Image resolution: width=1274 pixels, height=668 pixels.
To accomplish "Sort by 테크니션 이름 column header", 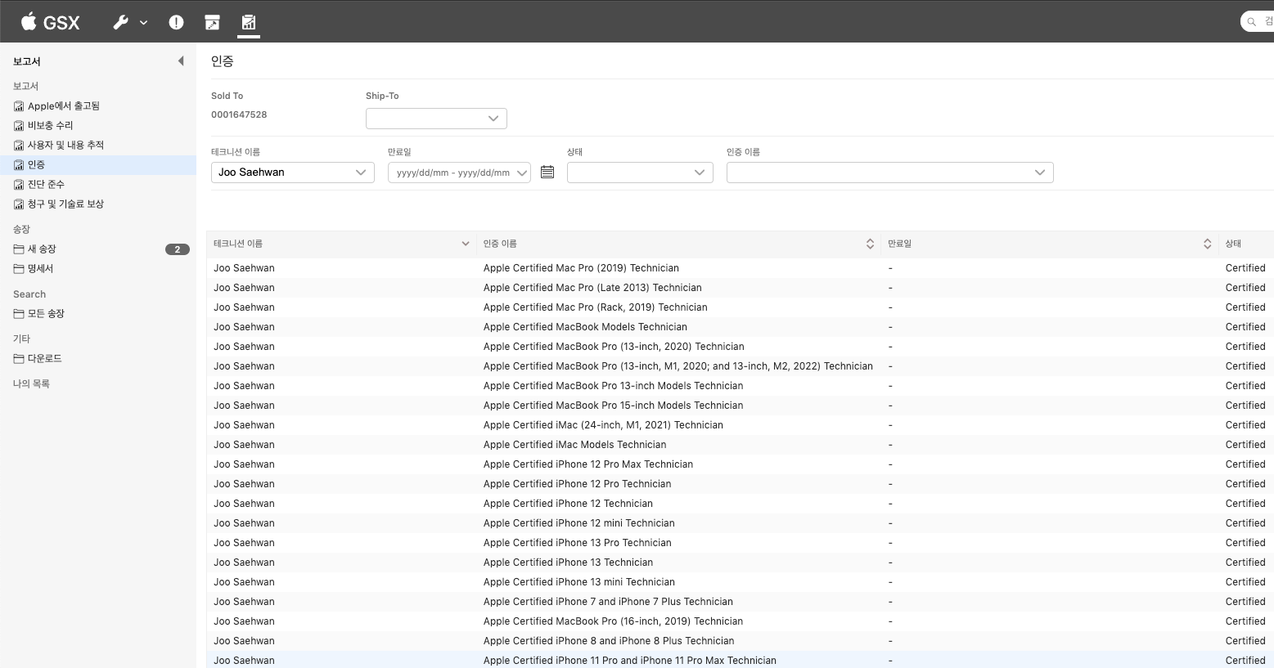I will click(x=341, y=244).
